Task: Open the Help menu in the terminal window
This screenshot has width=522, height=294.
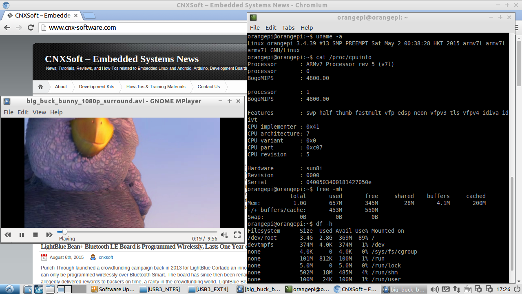Action: click(x=307, y=28)
